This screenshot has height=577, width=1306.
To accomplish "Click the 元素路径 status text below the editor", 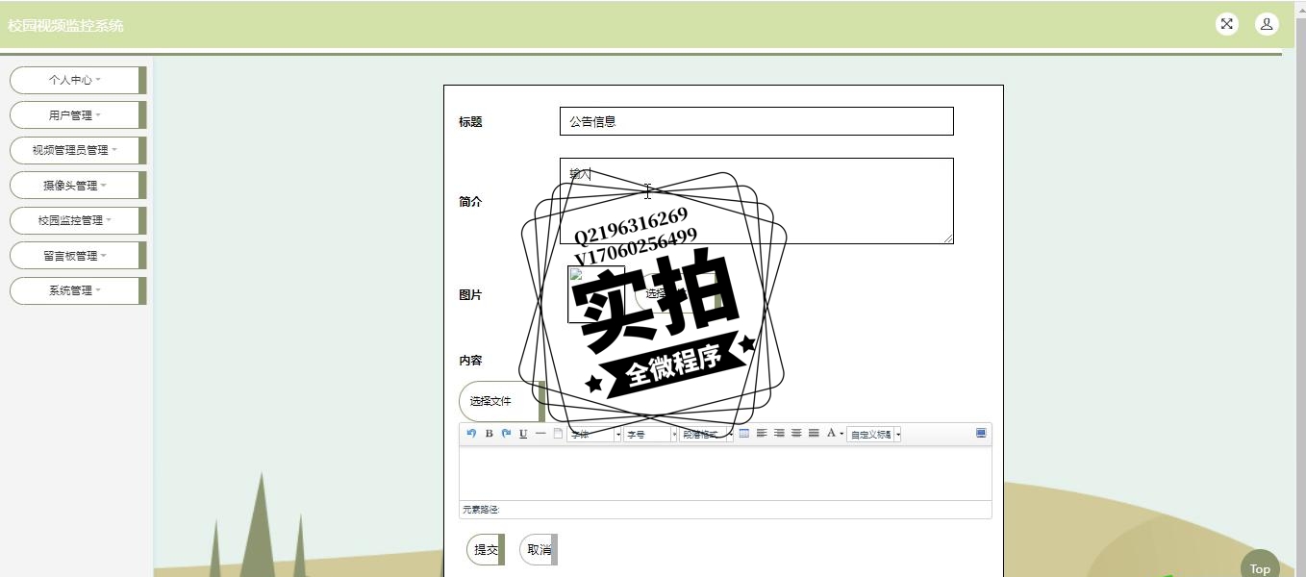I will point(481,510).
